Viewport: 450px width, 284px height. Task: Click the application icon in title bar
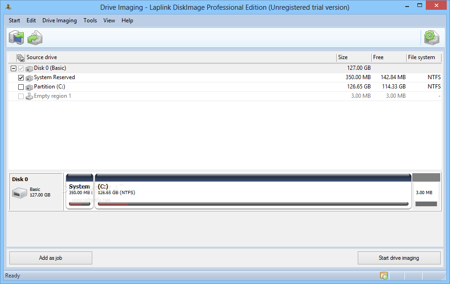8,7
